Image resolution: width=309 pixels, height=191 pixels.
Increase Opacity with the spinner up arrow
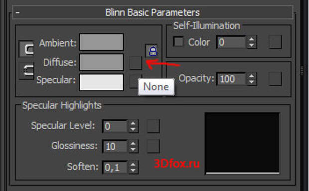click(252, 76)
